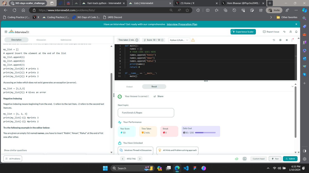Viewport: 309px width, 173px height.
Task: Switch to the Output tab
Action: click(x=129, y=87)
